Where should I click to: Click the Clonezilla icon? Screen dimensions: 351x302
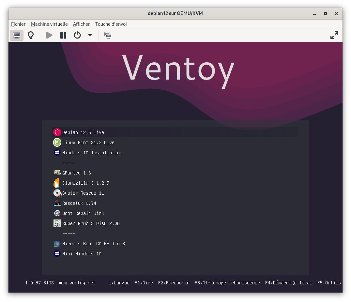57,183
